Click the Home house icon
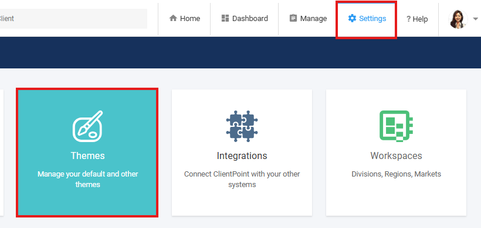 pyautogui.click(x=173, y=18)
